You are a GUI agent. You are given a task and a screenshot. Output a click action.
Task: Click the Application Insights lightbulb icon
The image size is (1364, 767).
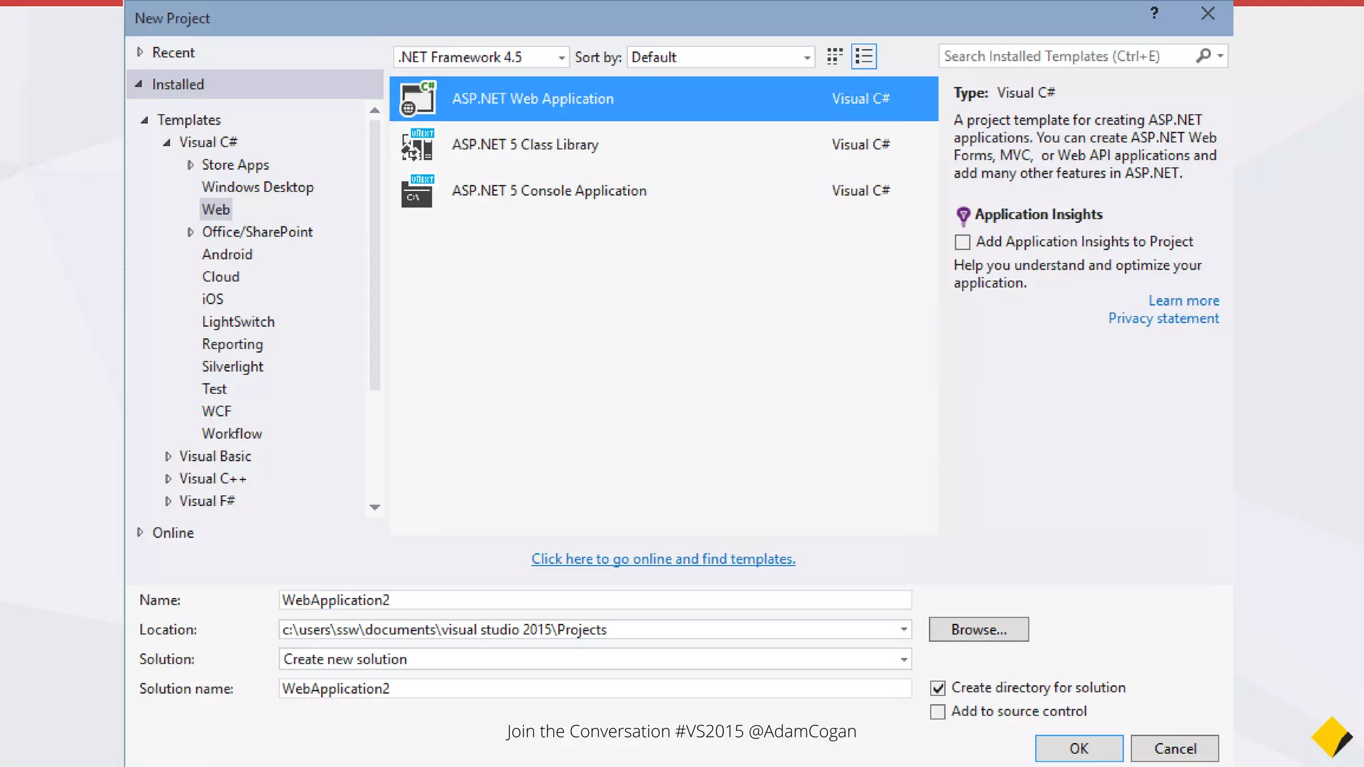pyautogui.click(x=962, y=215)
